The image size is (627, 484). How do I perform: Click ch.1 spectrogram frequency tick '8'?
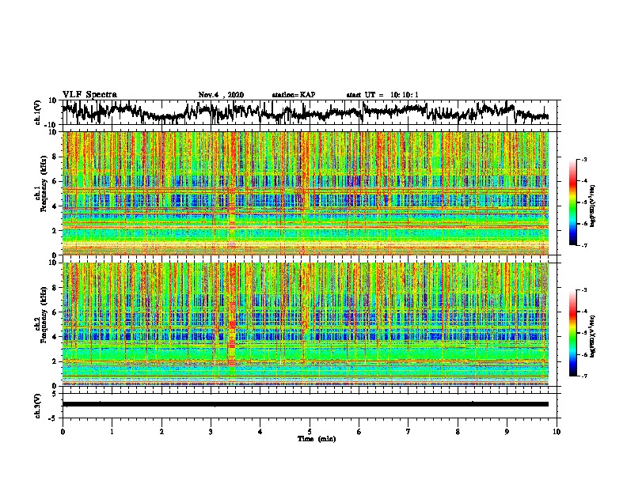pyautogui.click(x=55, y=157)
